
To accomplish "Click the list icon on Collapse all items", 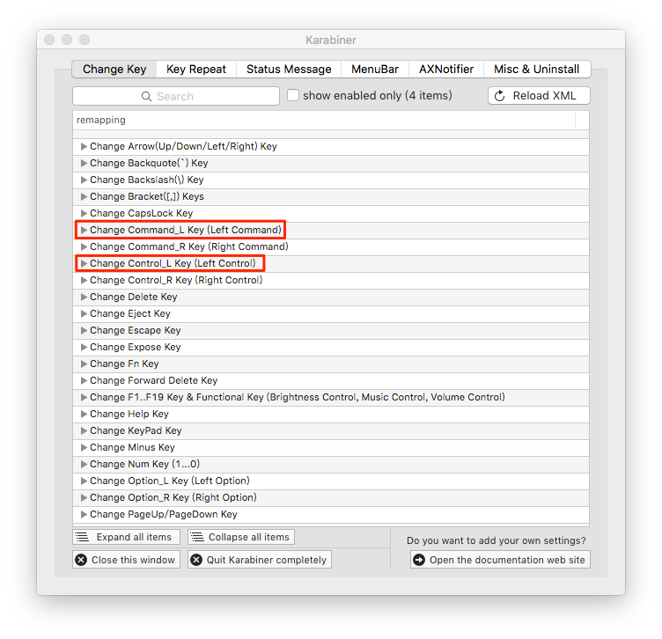I will 196,537.
